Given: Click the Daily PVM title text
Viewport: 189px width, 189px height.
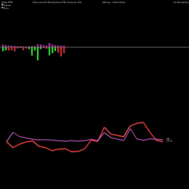Looking at the screenshot, I should click(x=7, y=2).
